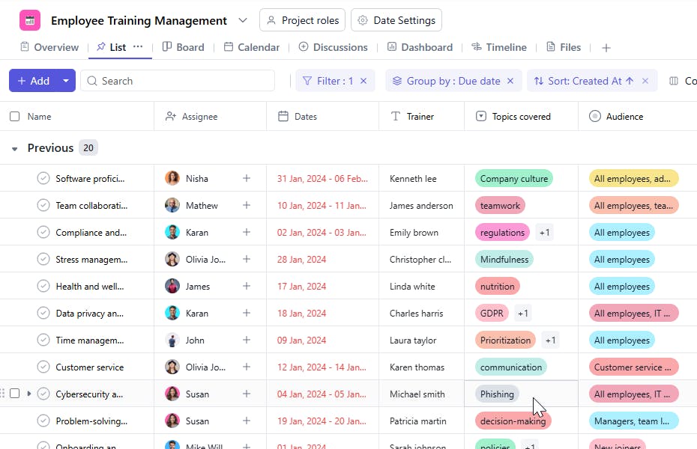The width and height of the screenshot is (697, 449).
Task: Click the pink project calendar icon
Action: [30, 20]
